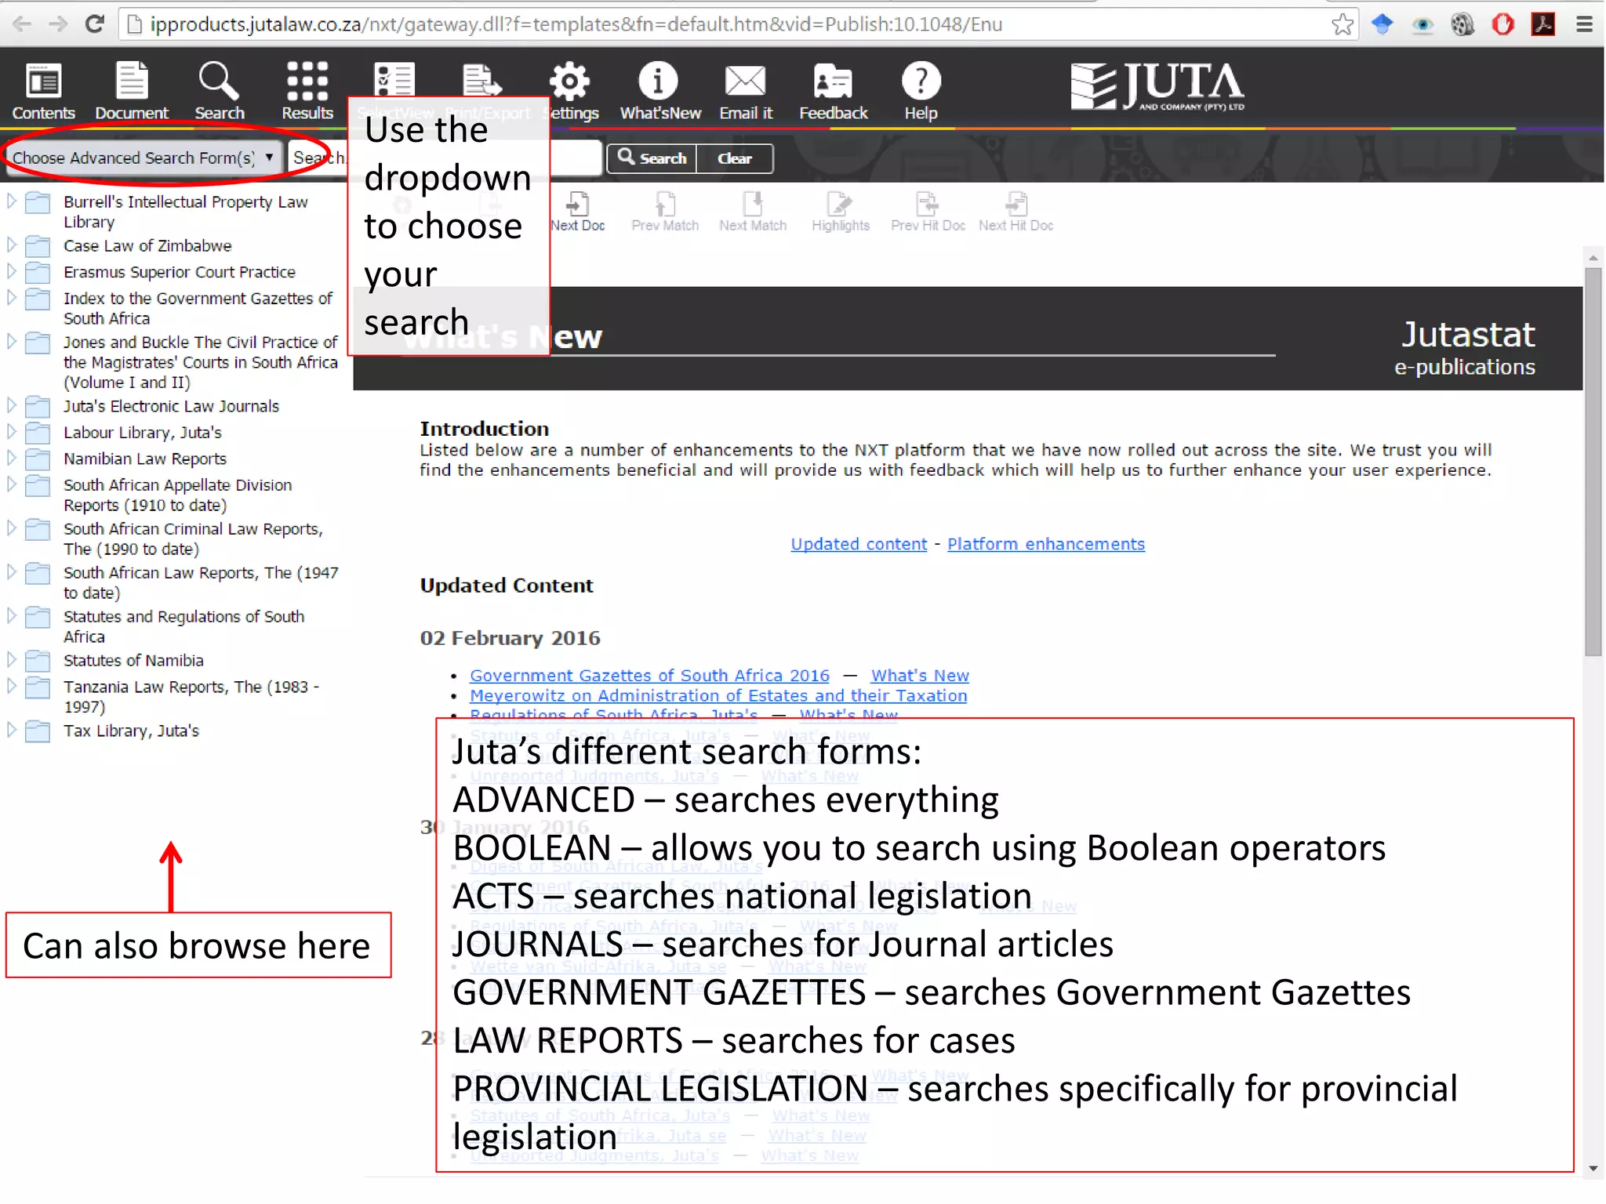Click the Clear button
The width and height of the screenshot is (1606, 1204).
tap(735, 158)
